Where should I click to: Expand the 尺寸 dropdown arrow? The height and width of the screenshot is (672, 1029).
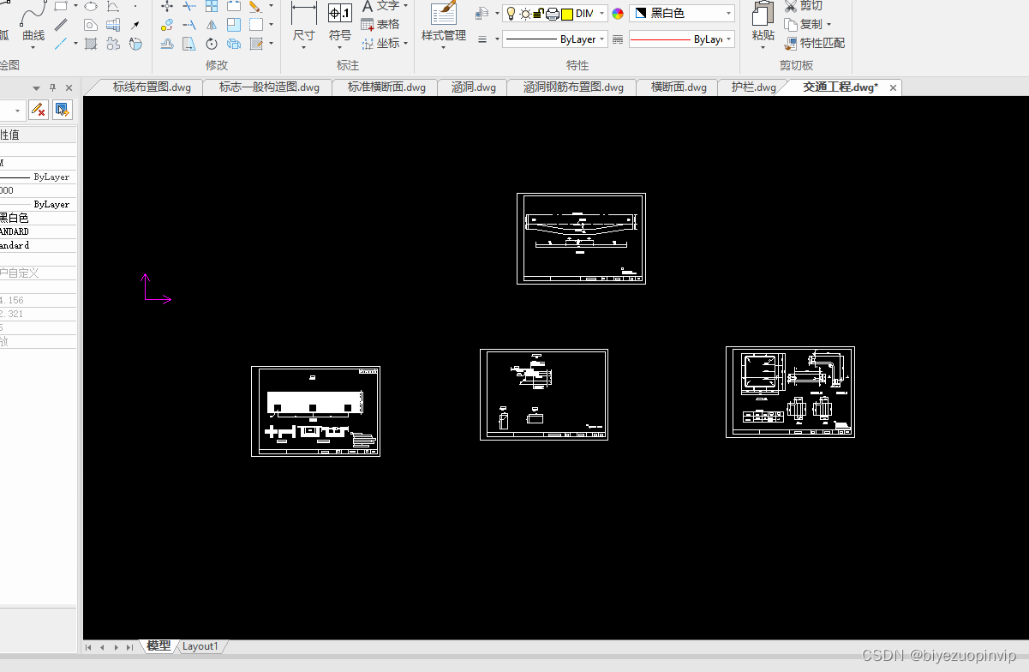pyautogui.click(x=304, y=49)
